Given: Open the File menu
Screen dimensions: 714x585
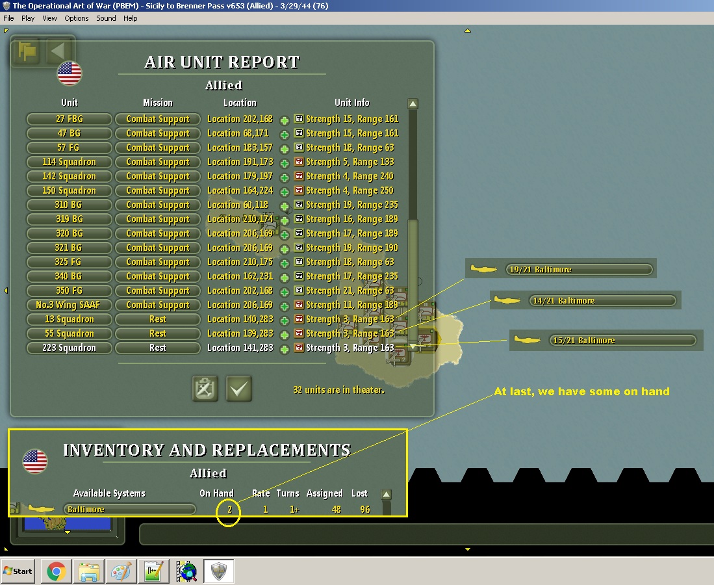Looking at the screenshot, I should [x=8, y=18].
